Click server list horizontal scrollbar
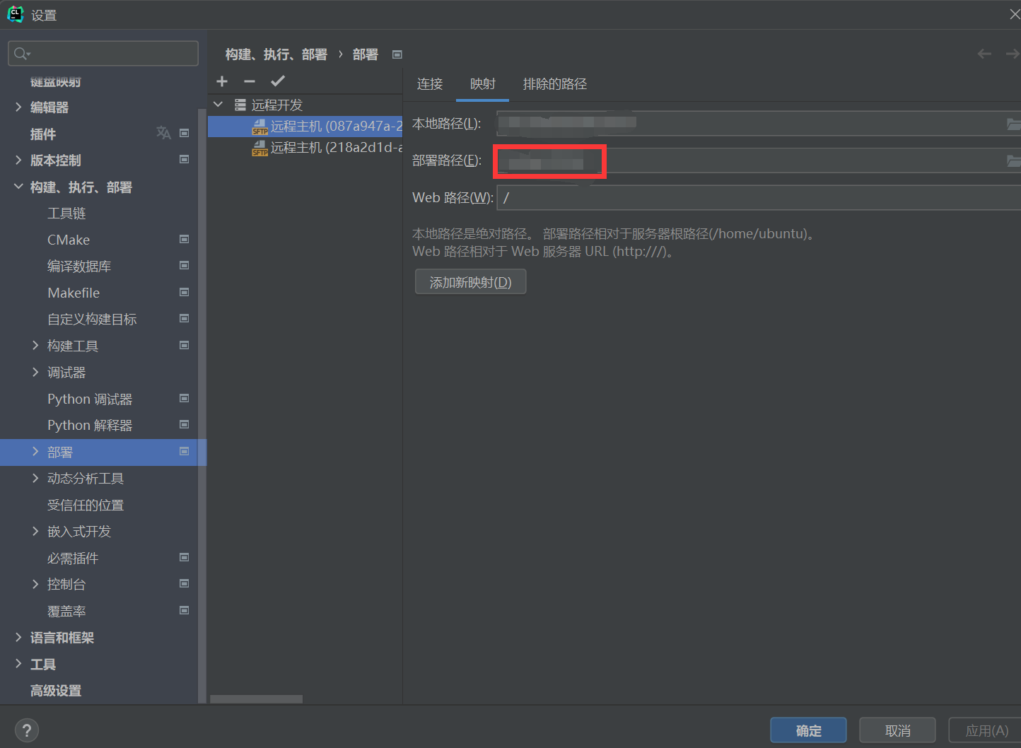This screenshot has height=748, width=1021. click(257, 699)
